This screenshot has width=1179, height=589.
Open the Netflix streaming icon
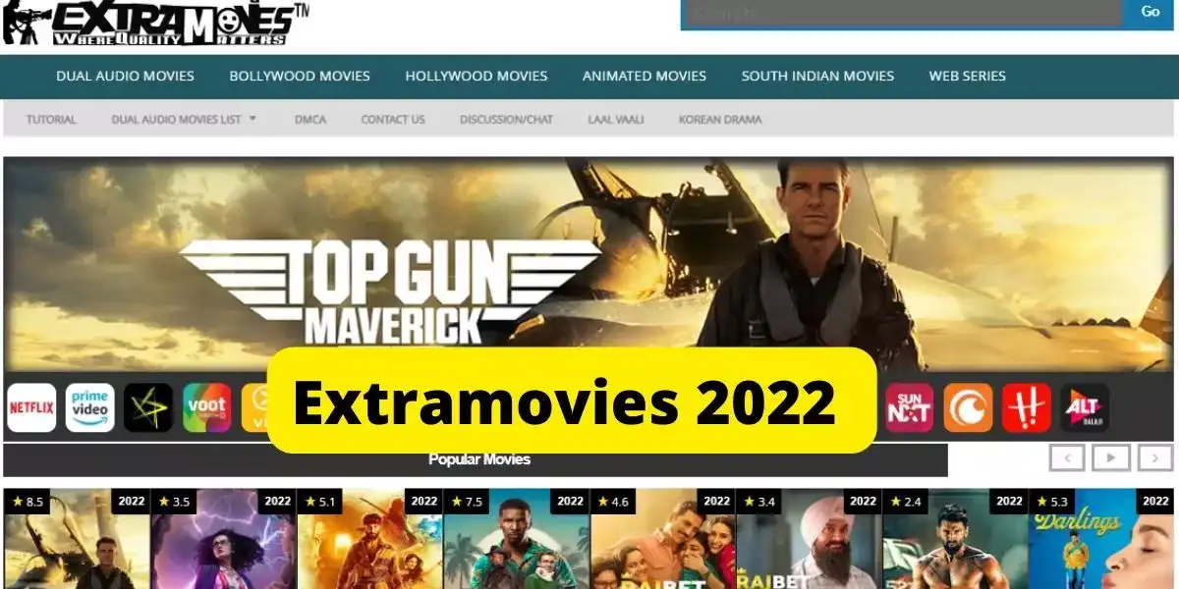(31, 408)
